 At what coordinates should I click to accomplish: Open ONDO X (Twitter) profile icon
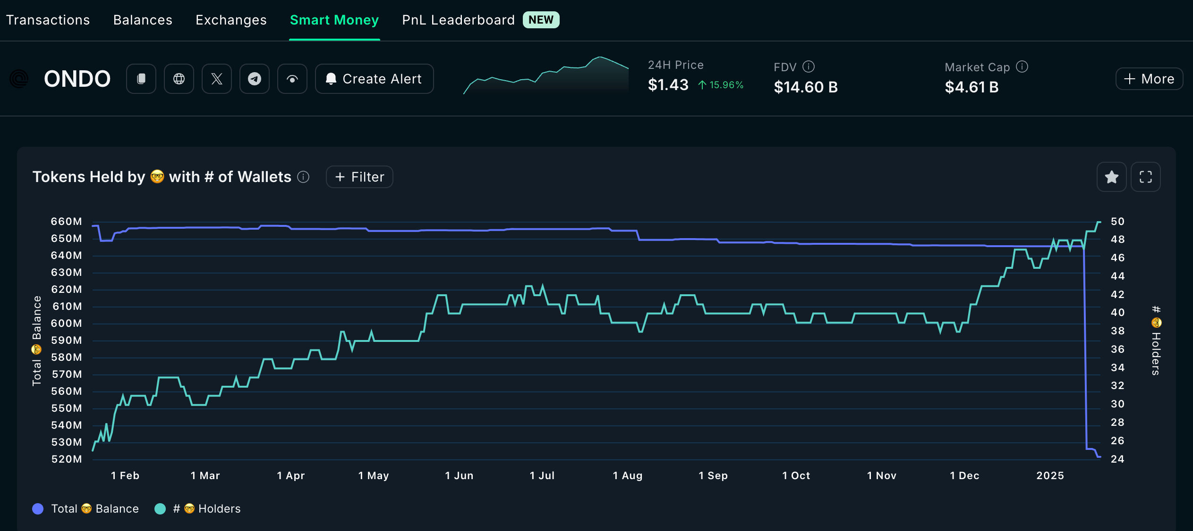coord(217,79)
